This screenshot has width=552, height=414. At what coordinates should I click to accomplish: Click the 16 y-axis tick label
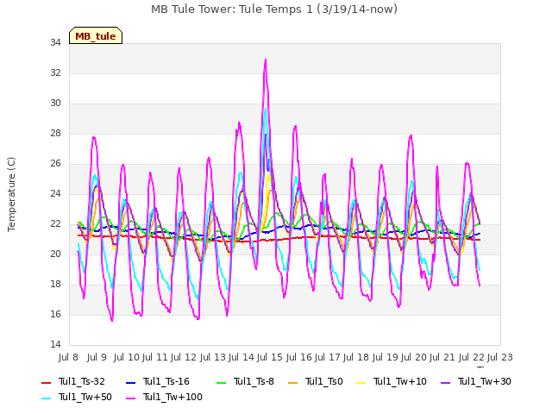point(55,314)
